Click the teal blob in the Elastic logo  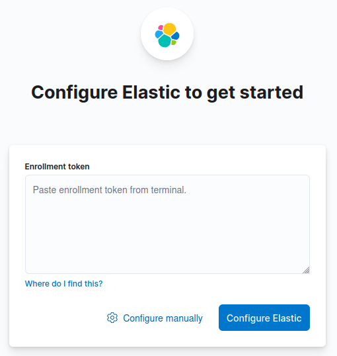point(165,41)
